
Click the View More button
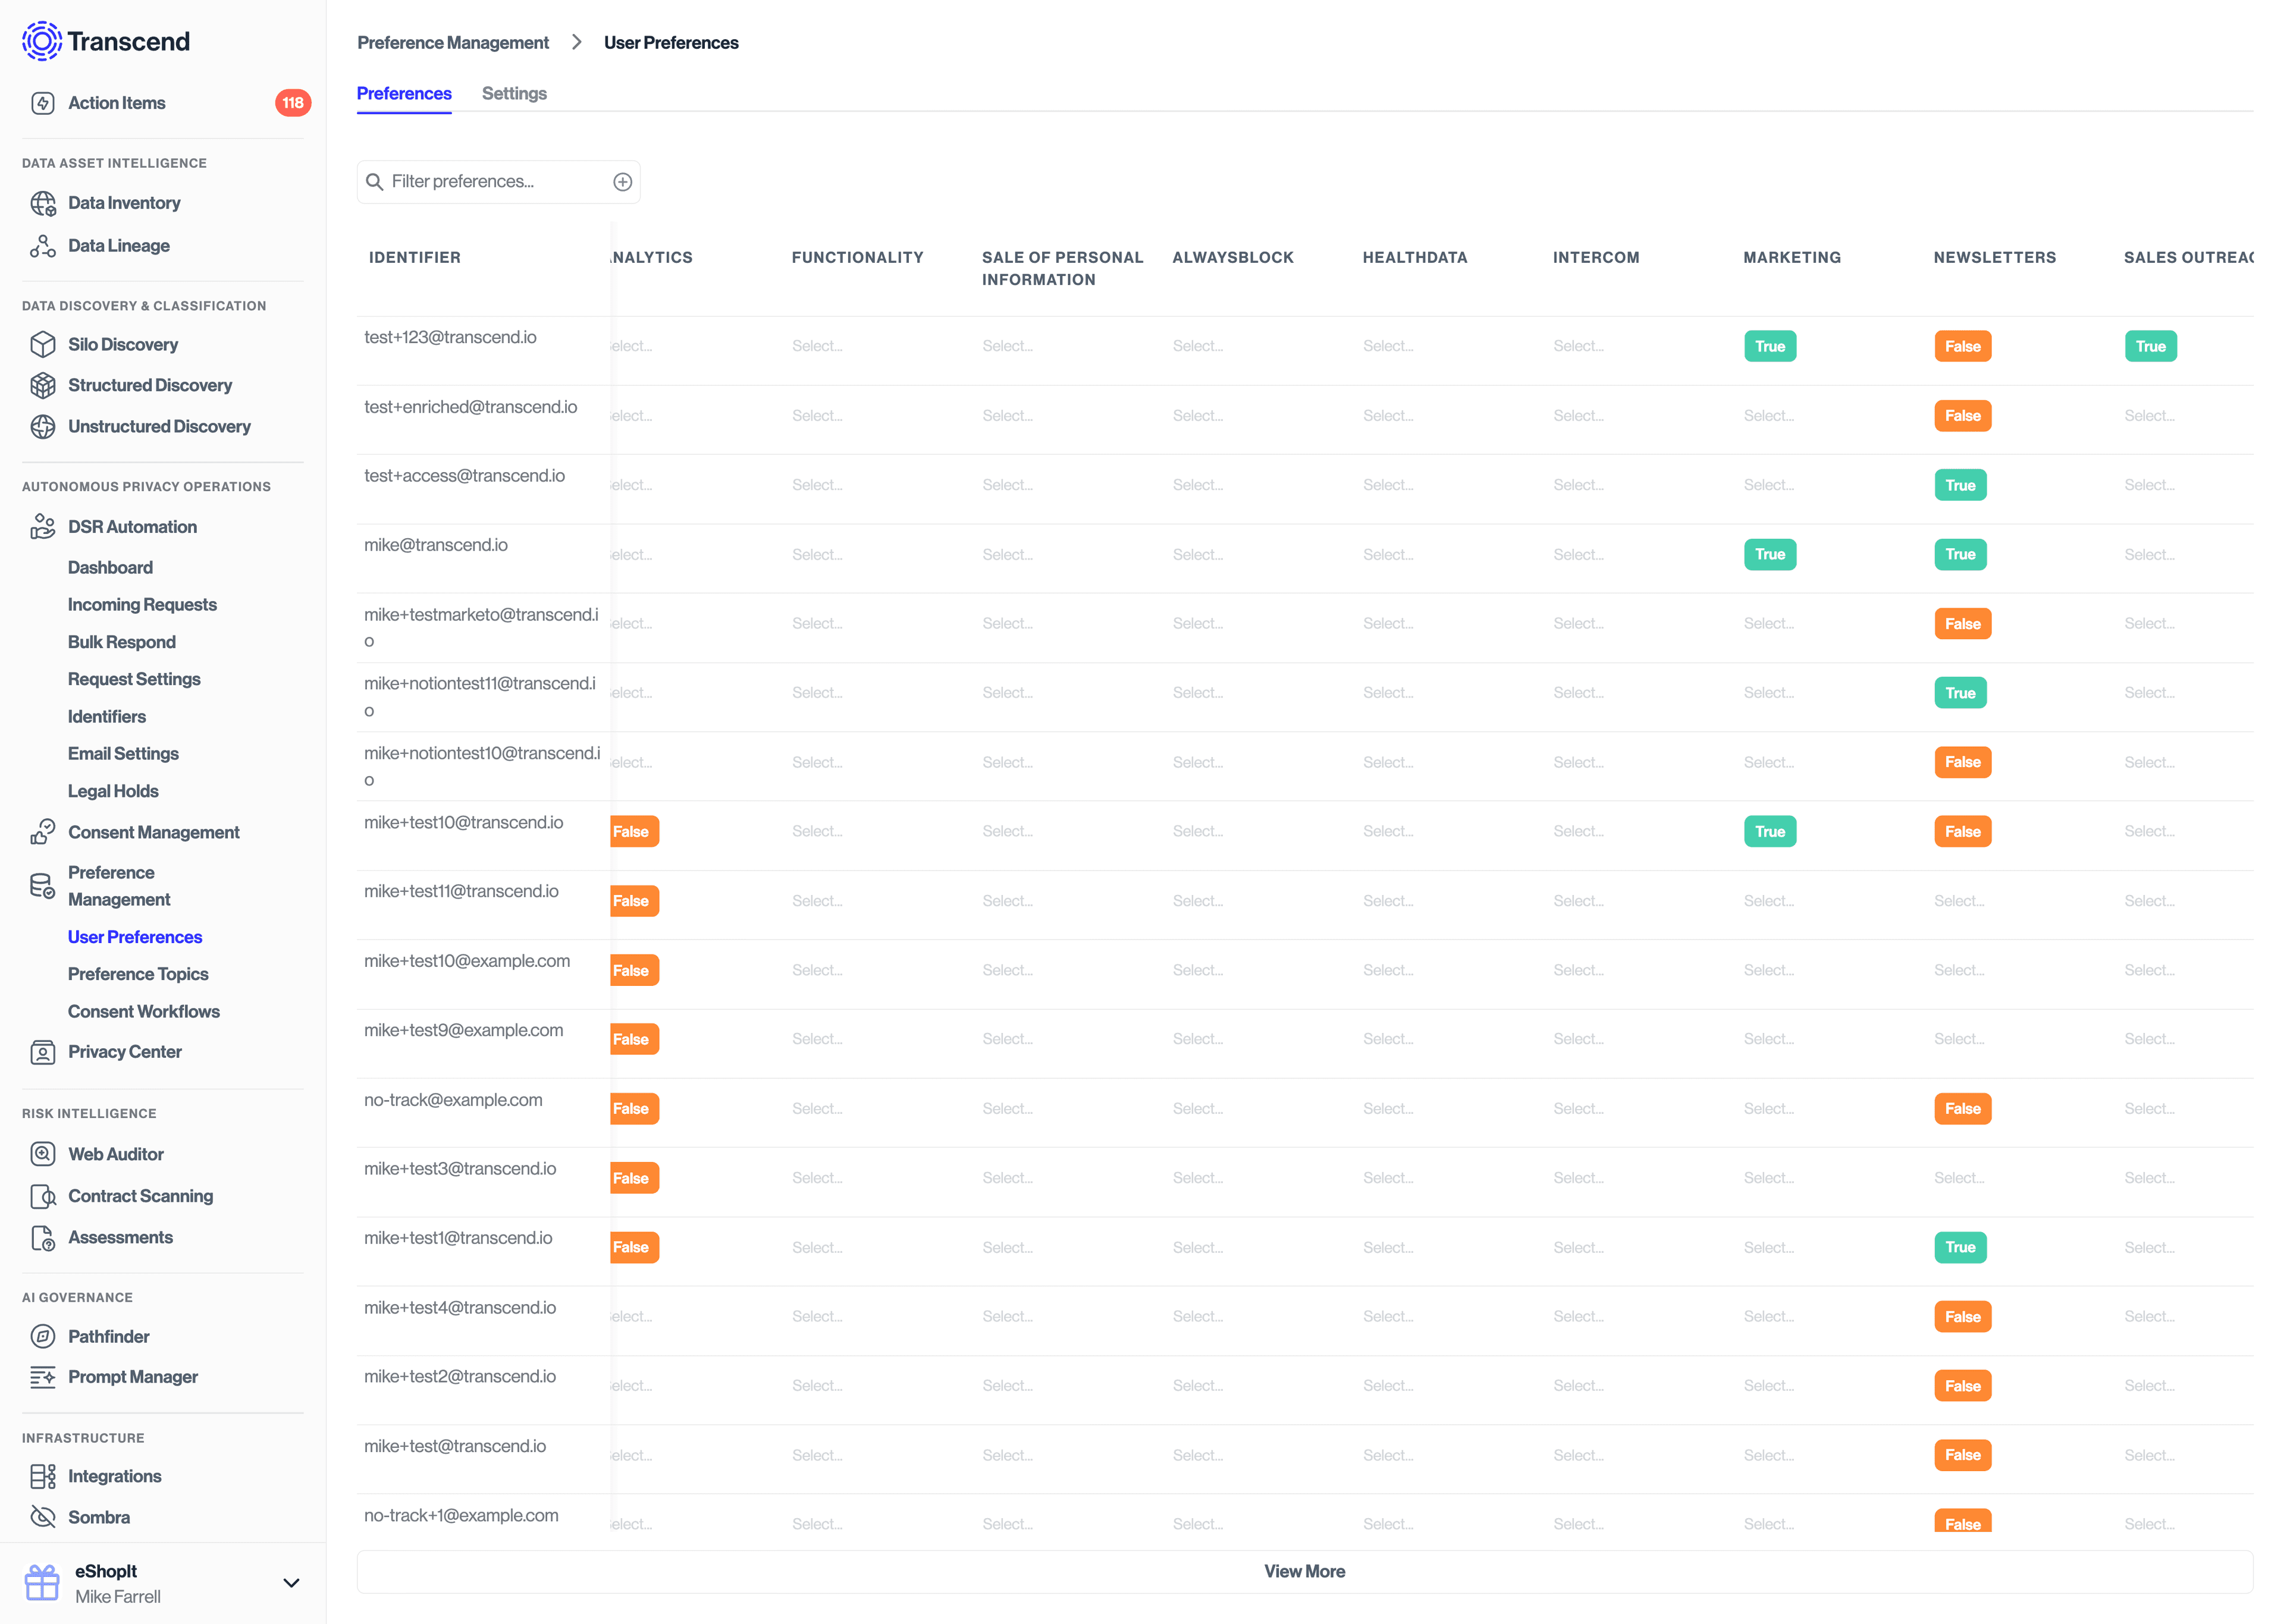(x=1304, y=1570)
